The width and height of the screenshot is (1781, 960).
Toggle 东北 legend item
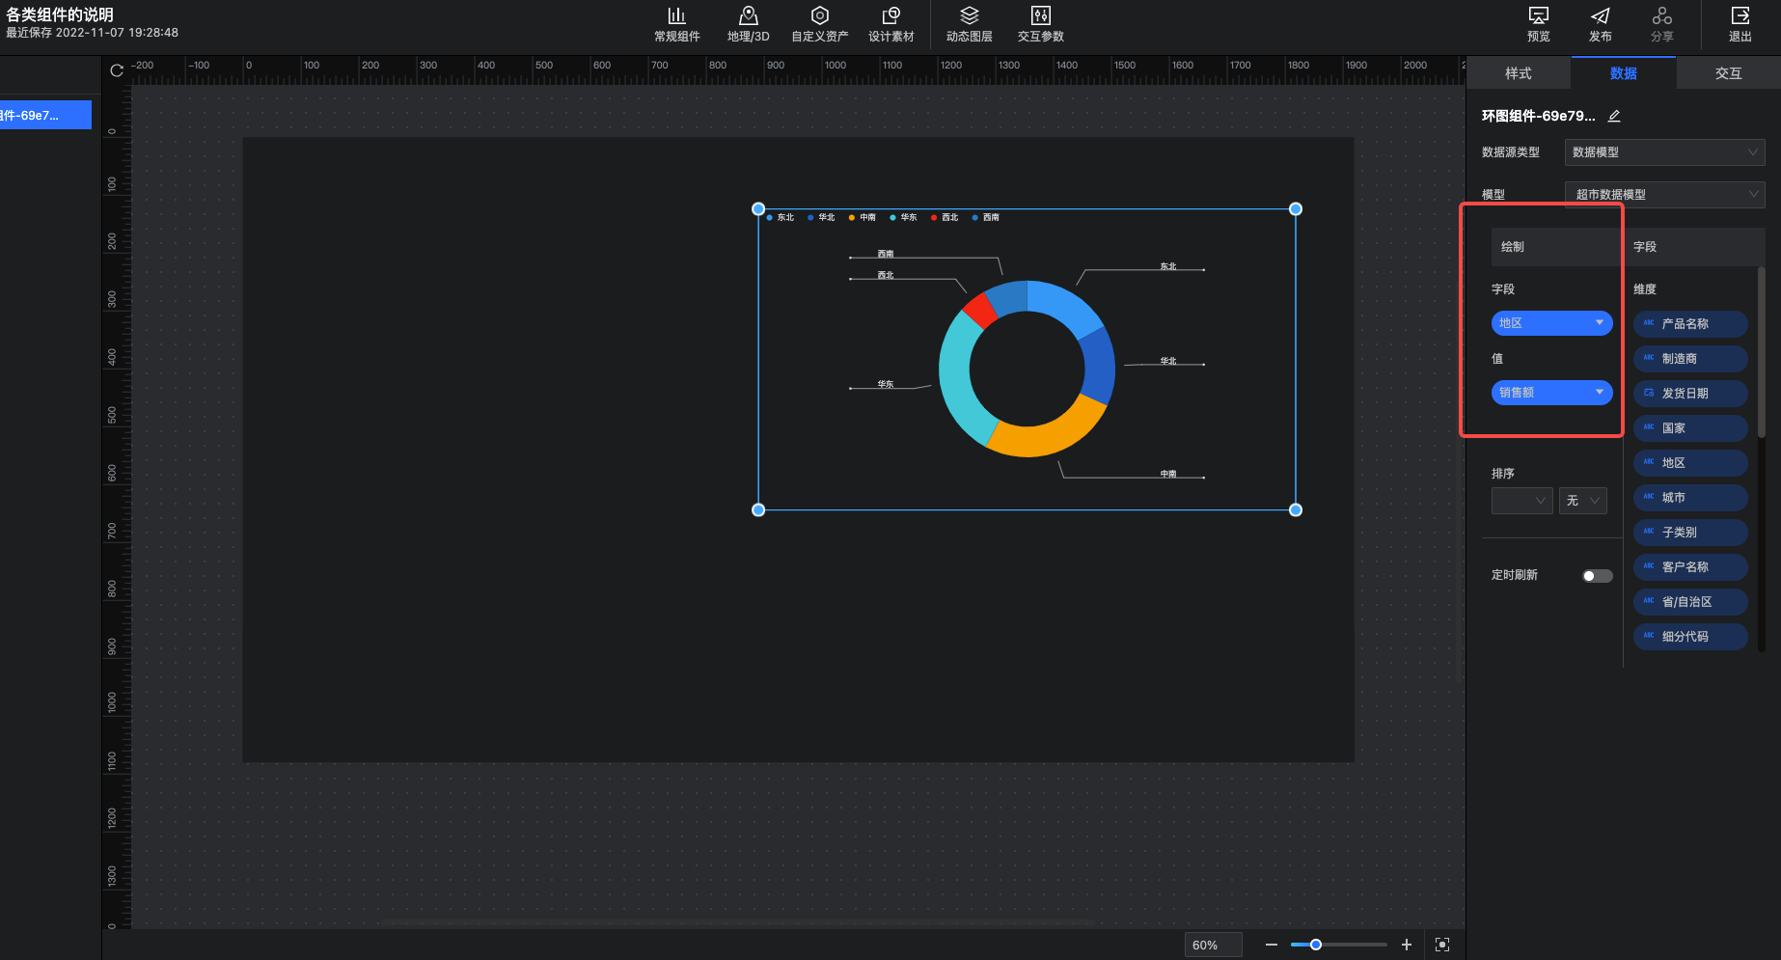coord(781,217)
